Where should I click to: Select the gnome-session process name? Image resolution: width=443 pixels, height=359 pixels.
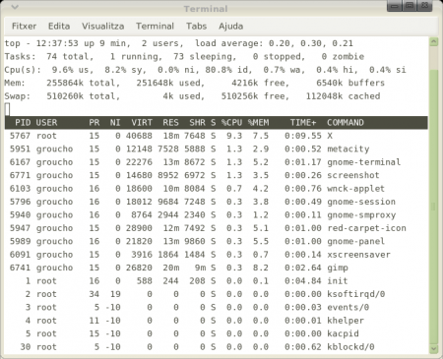pyautogui.click(x=361, y=202)
